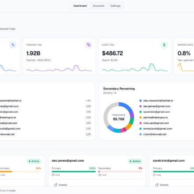The image size is (194, 194).
Task: Click the orange 34% secondary progress bar
Action: point(20,172)
